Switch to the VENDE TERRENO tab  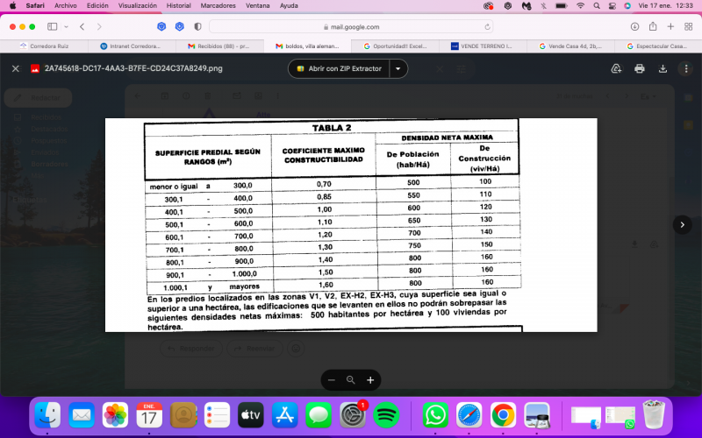tap(484, 46)
